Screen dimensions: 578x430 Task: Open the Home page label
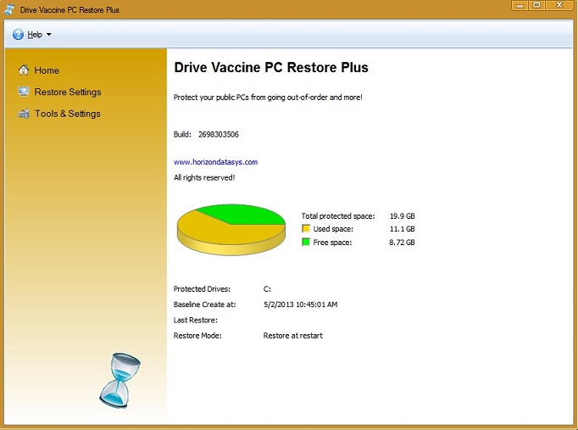pos(47,70)
